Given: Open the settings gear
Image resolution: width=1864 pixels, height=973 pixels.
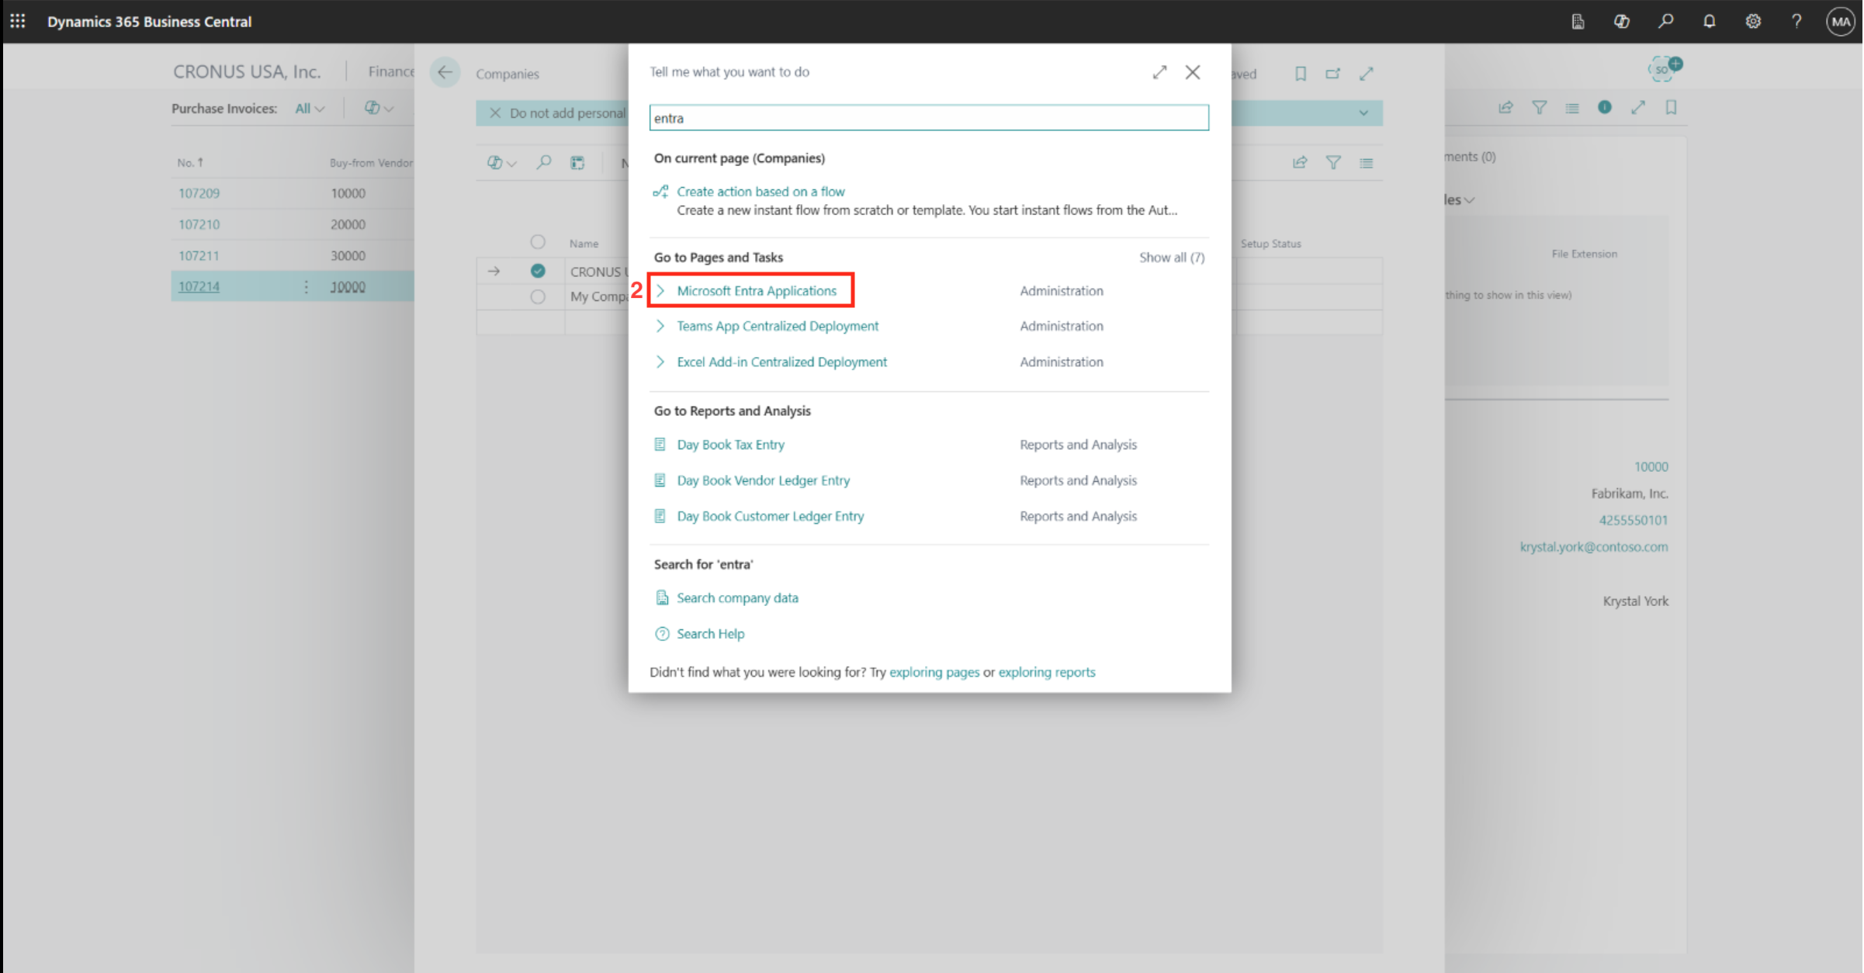Looking at the screenshot, I should [1753, 21].
